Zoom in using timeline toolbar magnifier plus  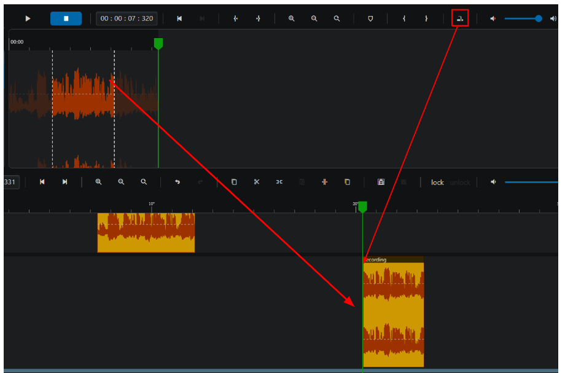98,182
